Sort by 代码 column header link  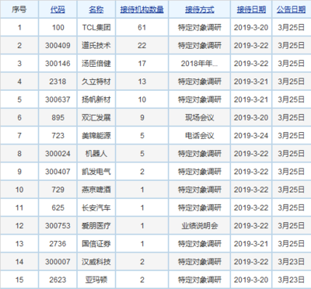pyautogui.click(x=58, y=9)
